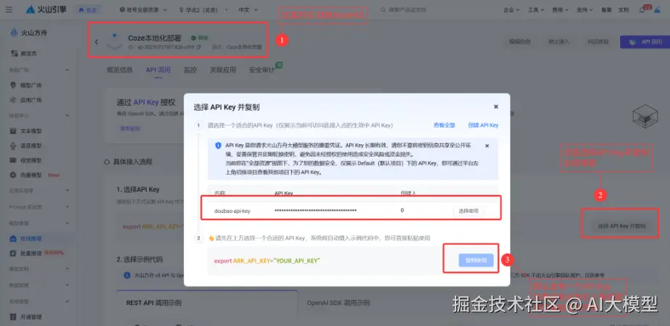Click the export ARK_API_KEY code line in dialog
Image resolution: width=670 pixels, height=326 pixels.
click(x=267, y=261)
